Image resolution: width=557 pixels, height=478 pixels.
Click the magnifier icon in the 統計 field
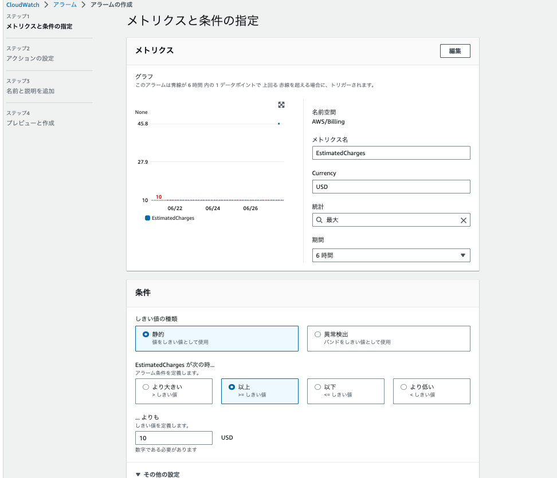click(x=319, y=220)
